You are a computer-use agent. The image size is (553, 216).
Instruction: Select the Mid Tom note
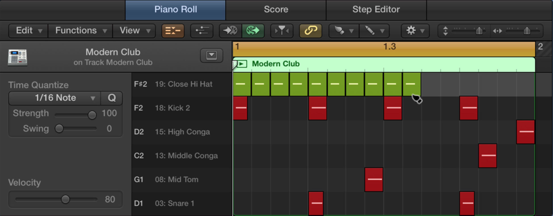374,179
